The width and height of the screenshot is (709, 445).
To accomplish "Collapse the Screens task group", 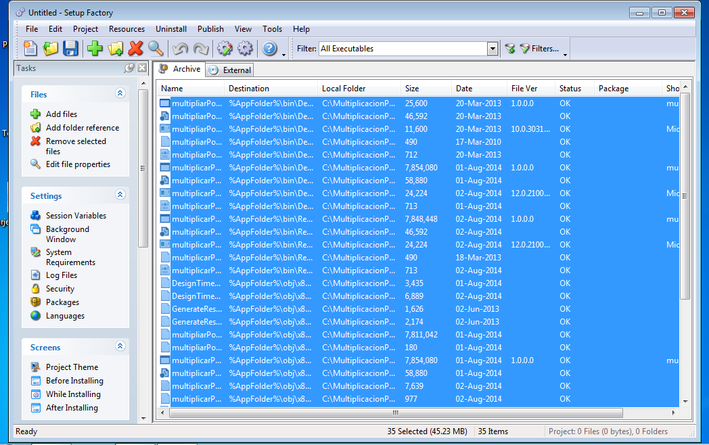I will click(120, 346).
